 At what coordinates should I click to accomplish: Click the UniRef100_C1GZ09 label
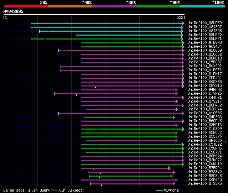pyautogui.click(x=204, y=129)
